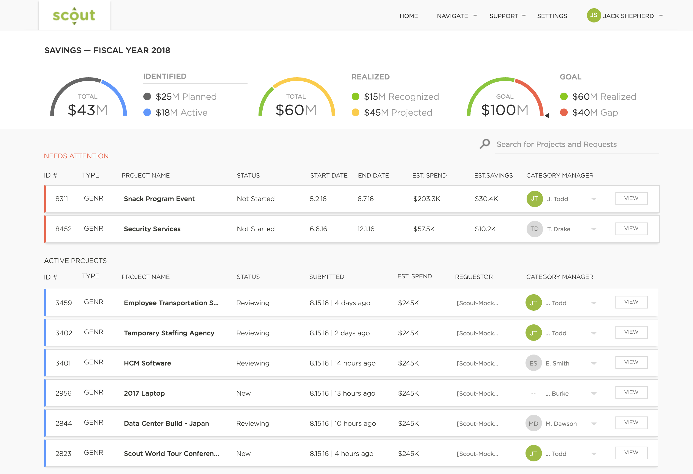Click J. Todd's avatar on Snack Program Event

tap(534, 199)
